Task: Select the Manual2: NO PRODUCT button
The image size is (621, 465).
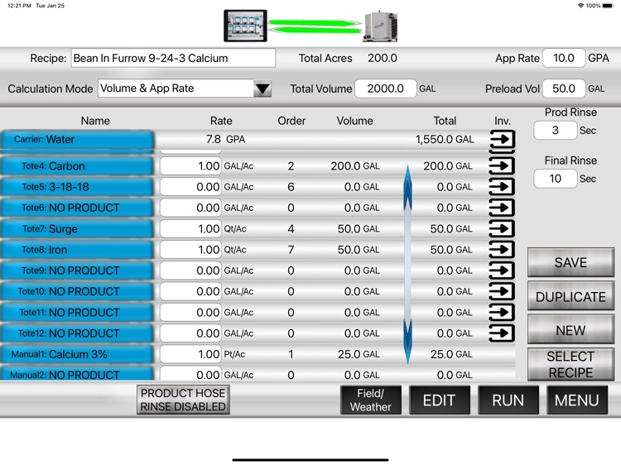Action: [x=77, y=374]
